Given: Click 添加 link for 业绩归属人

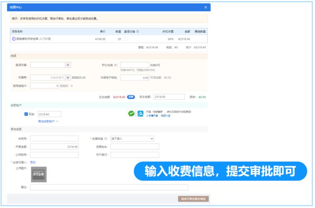Looking at the screenshot, I should pyautogui.click(x=33, y=162).
